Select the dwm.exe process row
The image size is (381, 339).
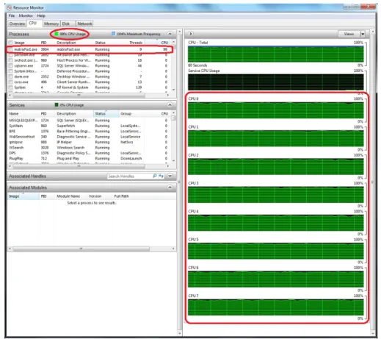point(90,76)
